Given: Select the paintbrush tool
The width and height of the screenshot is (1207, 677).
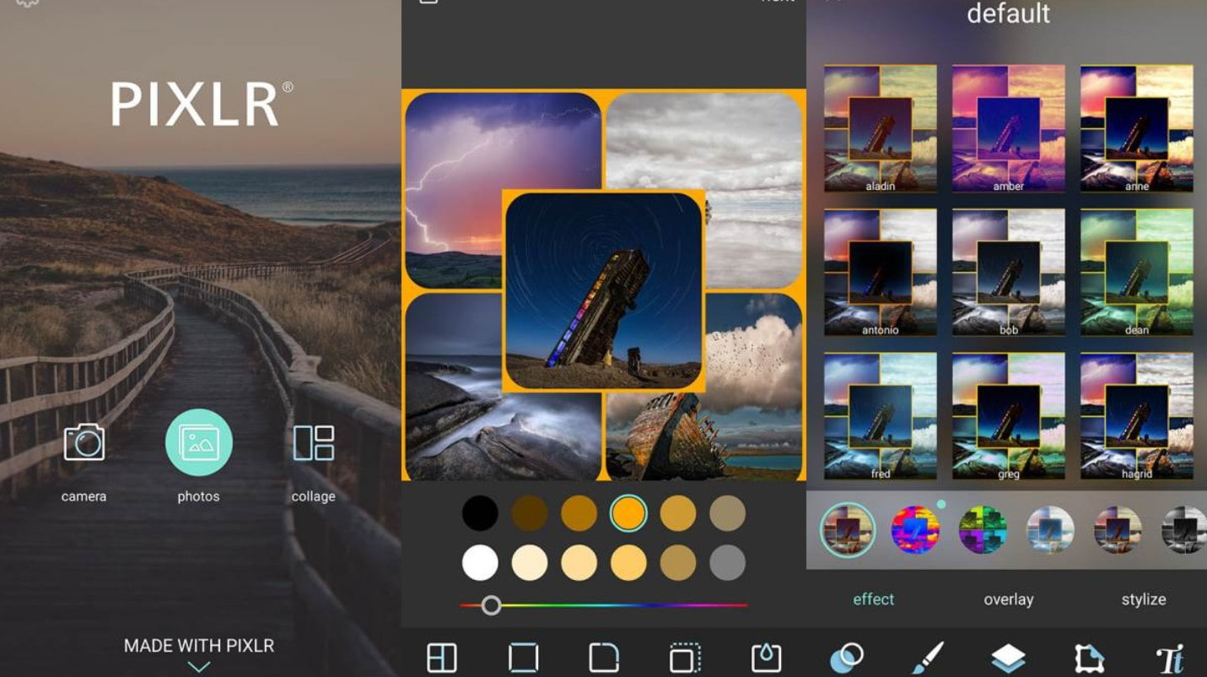Looking at the screenshot, I should pyautogui.click(x=928, y=658).
